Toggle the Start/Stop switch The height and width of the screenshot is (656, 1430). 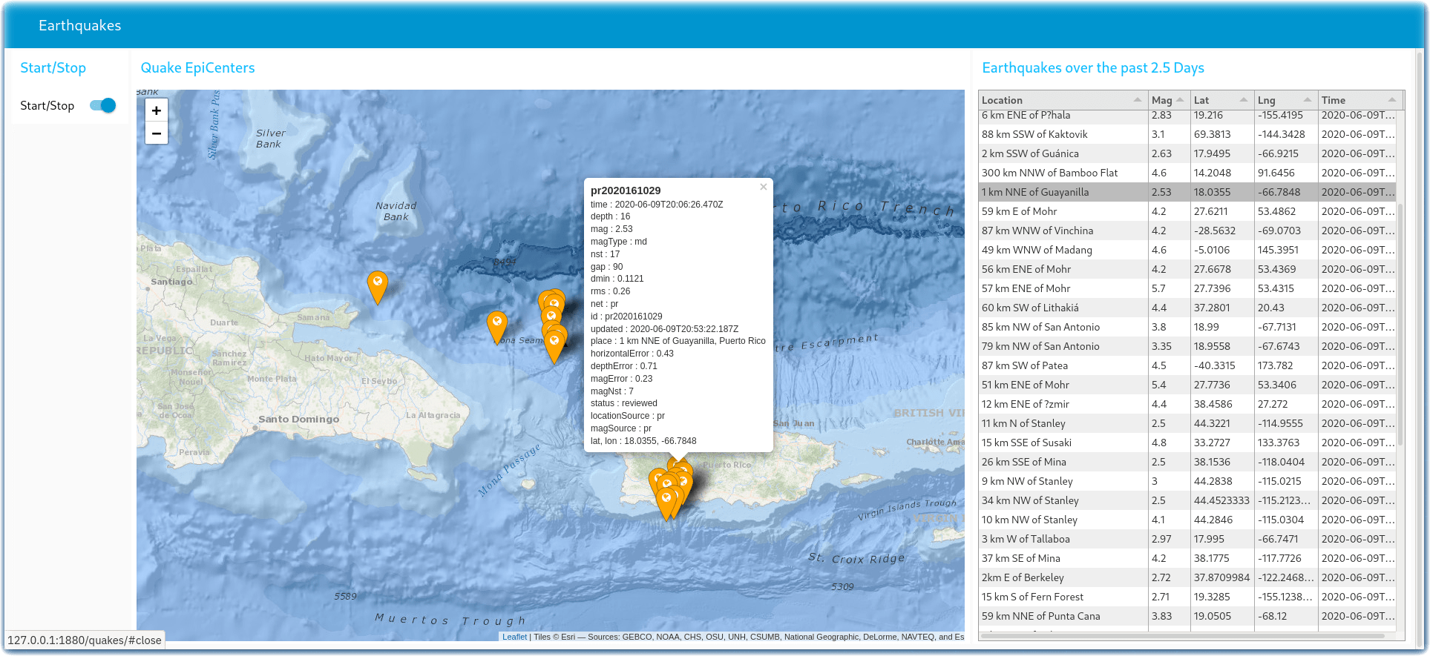click(103, 105)
